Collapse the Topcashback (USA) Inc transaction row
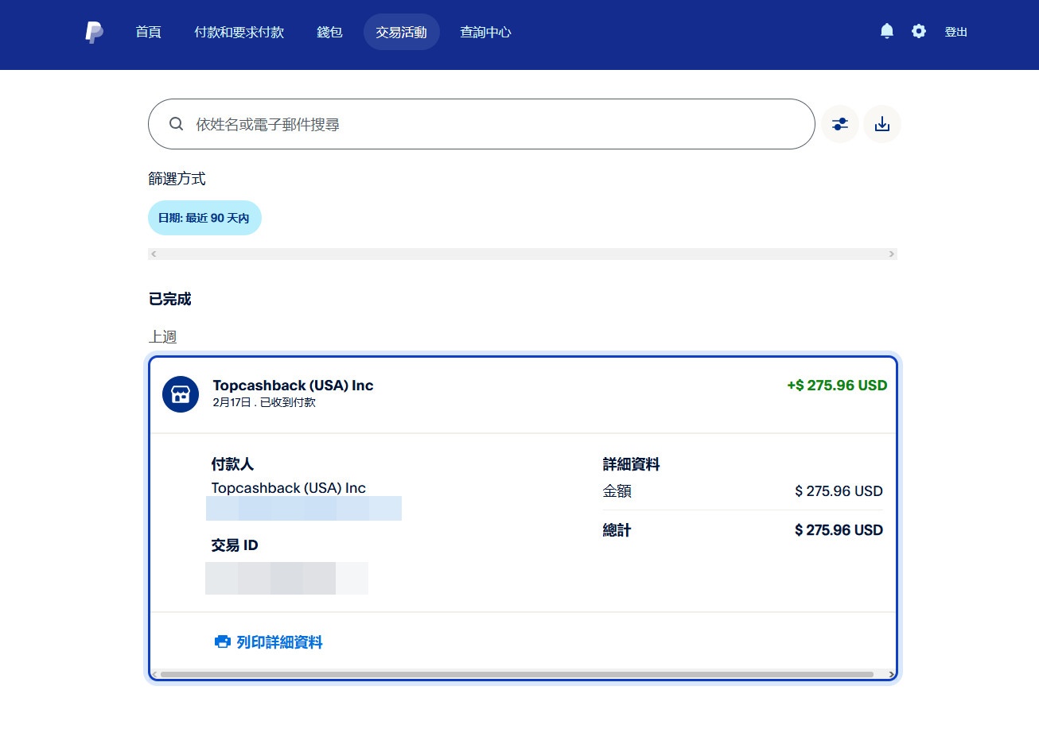The width and height of the screenshot is (1039, 752). 523,393
